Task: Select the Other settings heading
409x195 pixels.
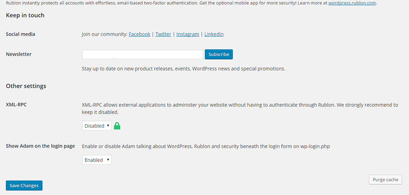Action: click(26, 86)
